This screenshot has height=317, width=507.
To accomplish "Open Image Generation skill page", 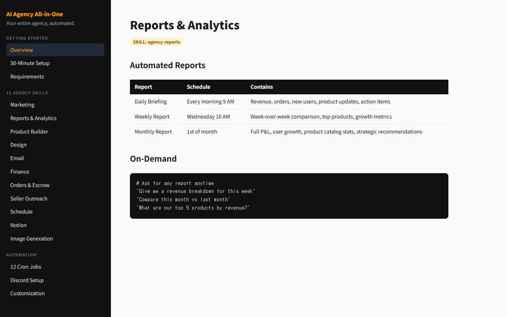I will point(32,239).
